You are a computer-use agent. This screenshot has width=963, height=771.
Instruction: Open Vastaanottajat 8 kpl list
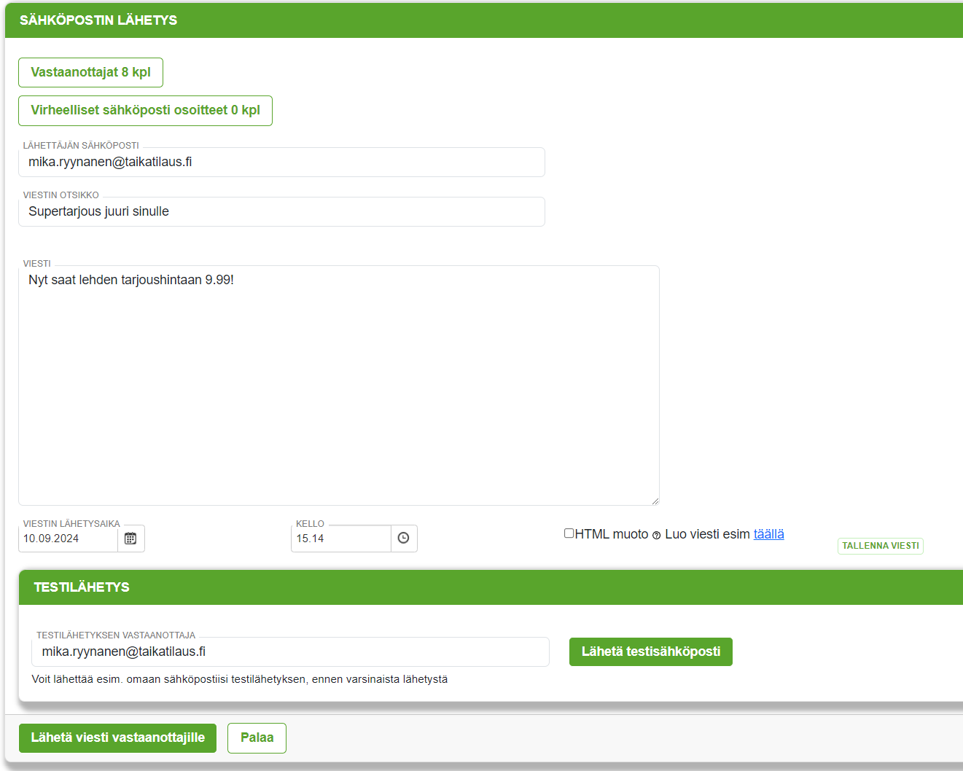coord(90,72)
